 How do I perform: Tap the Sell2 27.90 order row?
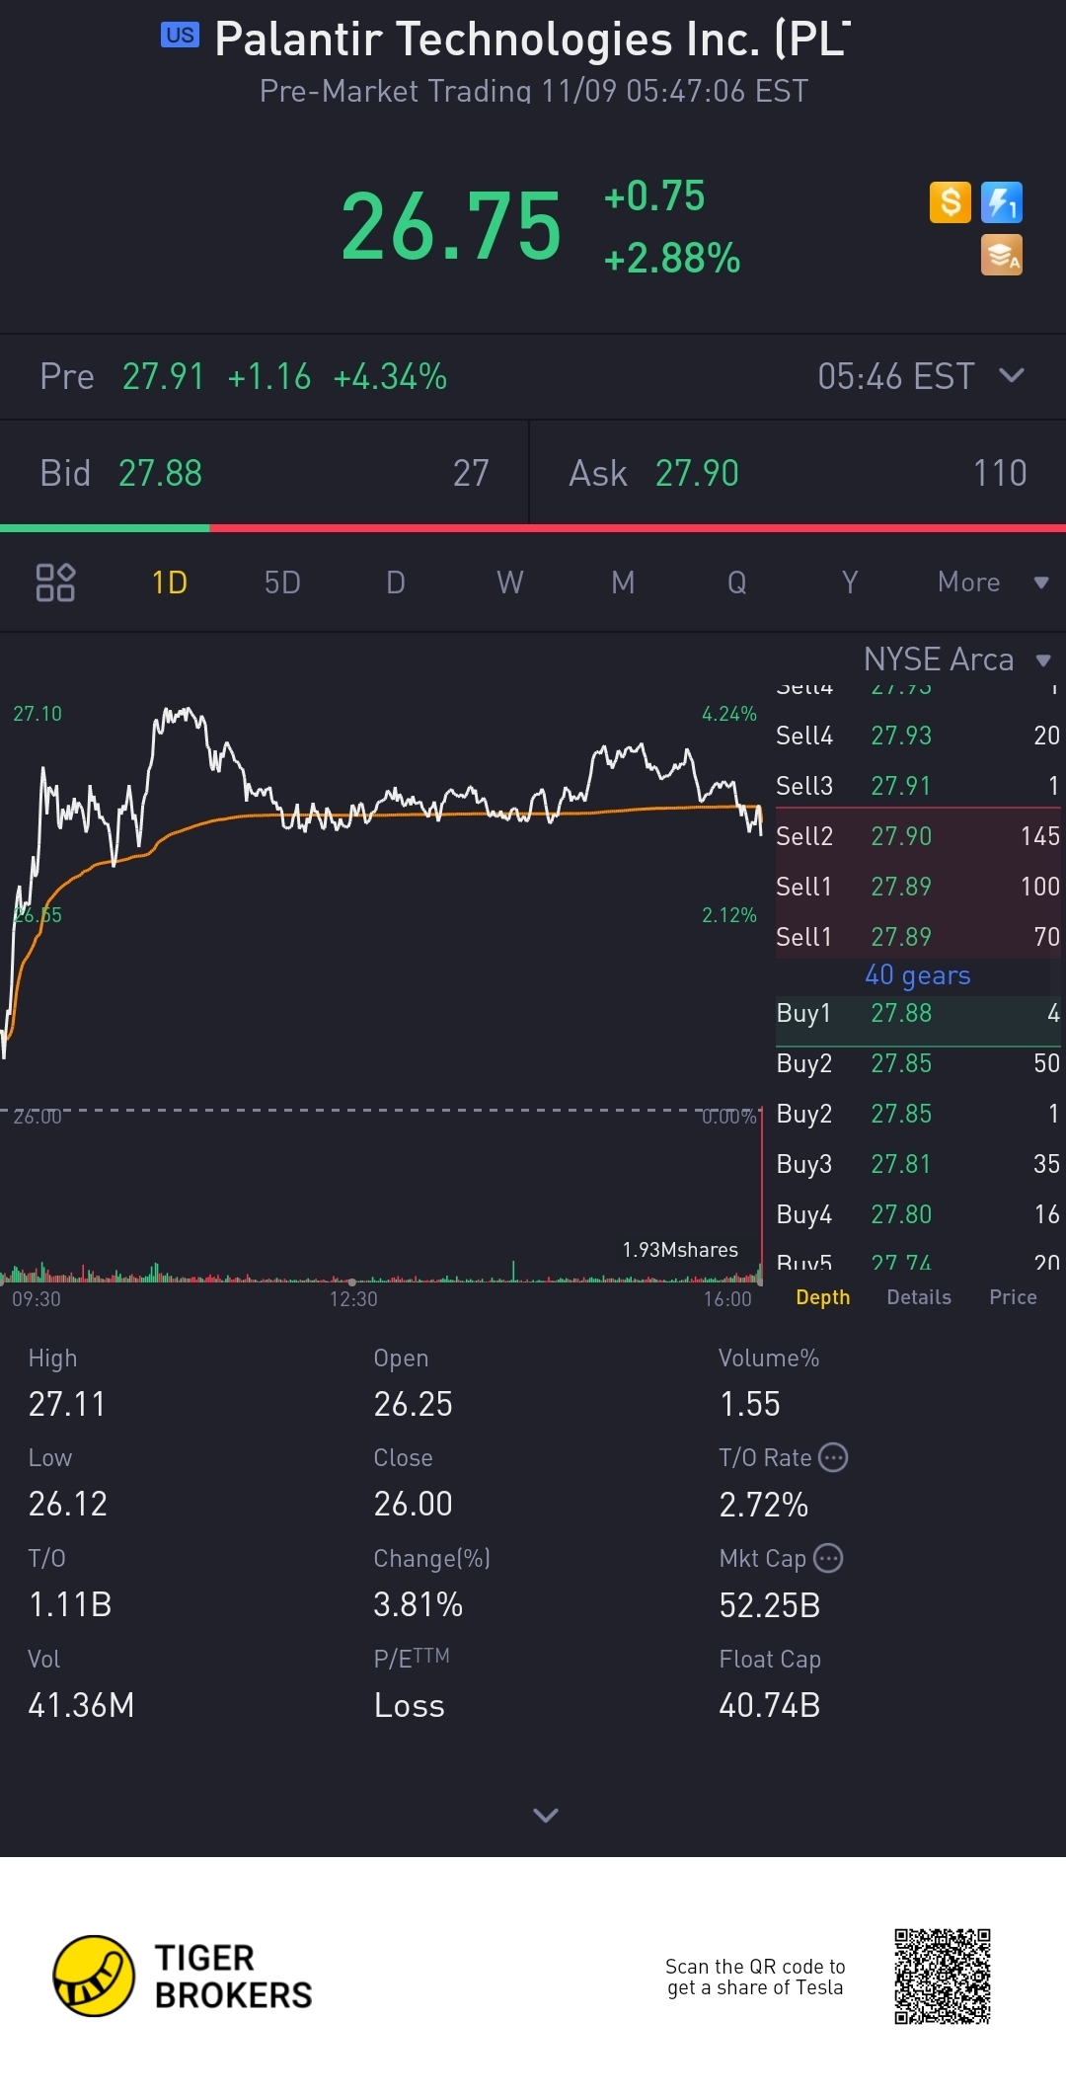(x=918, y=836)
